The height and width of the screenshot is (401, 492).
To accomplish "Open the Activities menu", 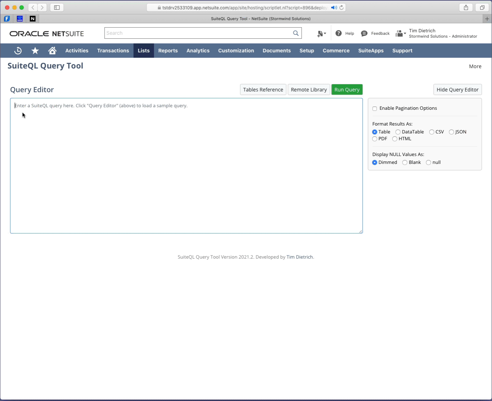I will pyautogui.click(x=77, y=51).
